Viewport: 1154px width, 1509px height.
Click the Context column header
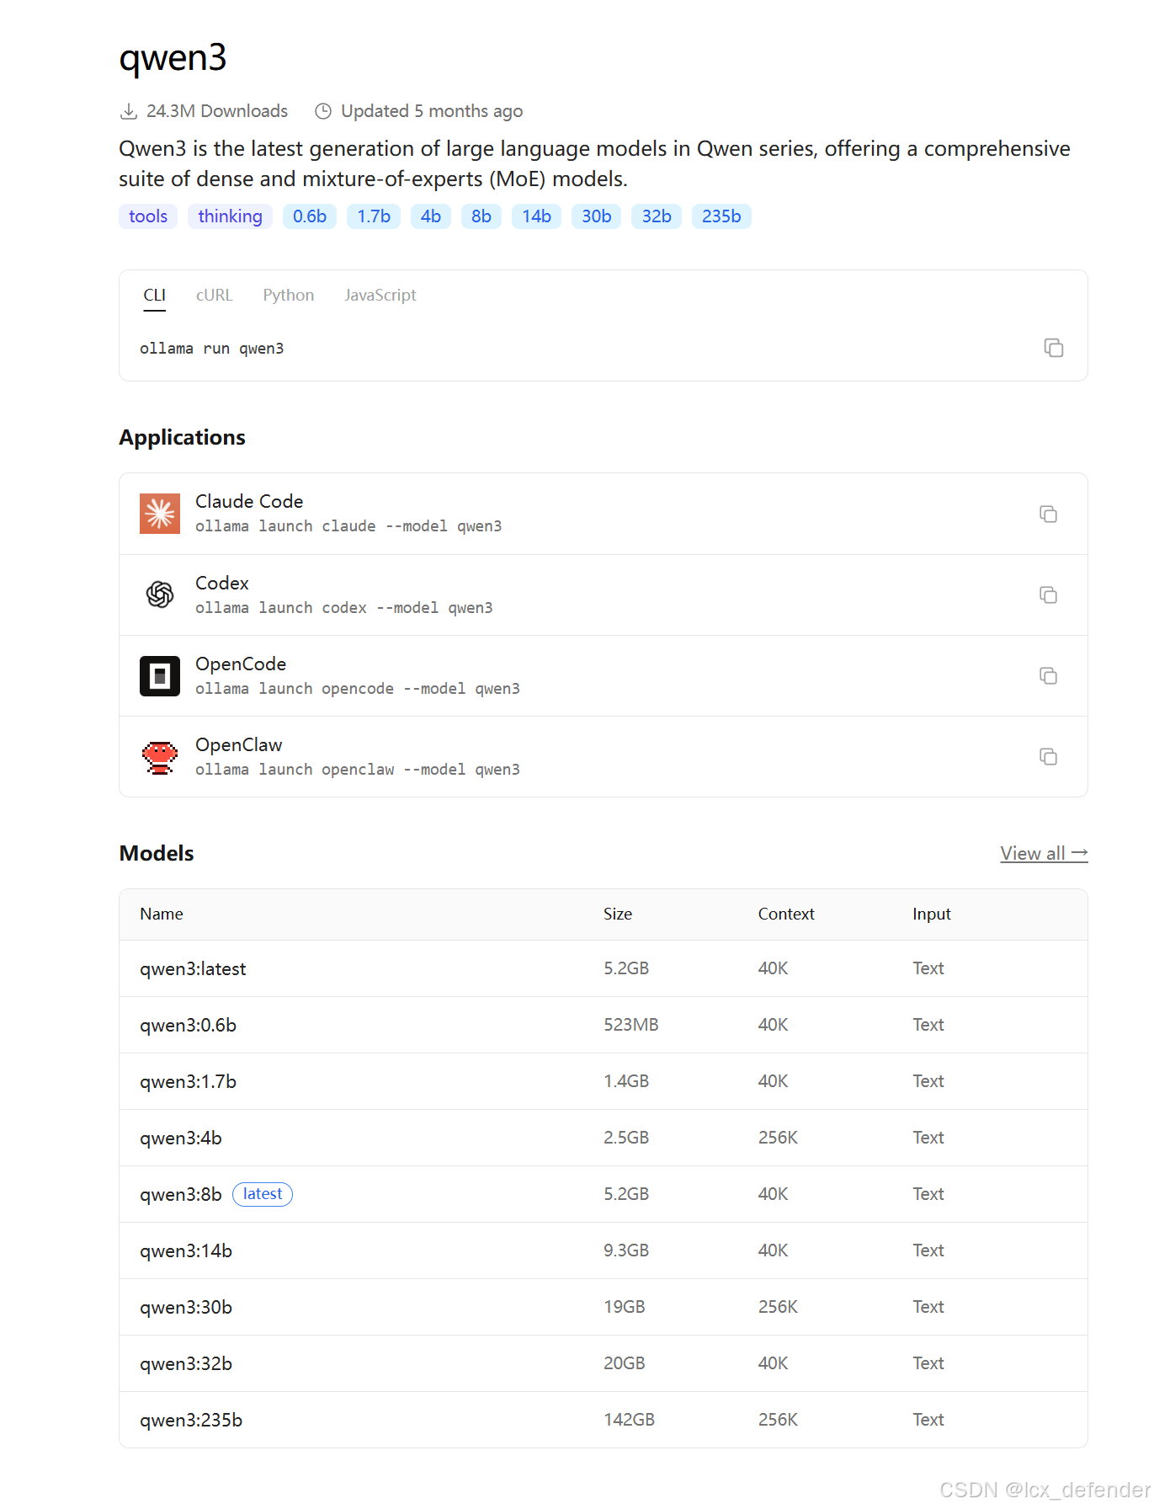786,914
